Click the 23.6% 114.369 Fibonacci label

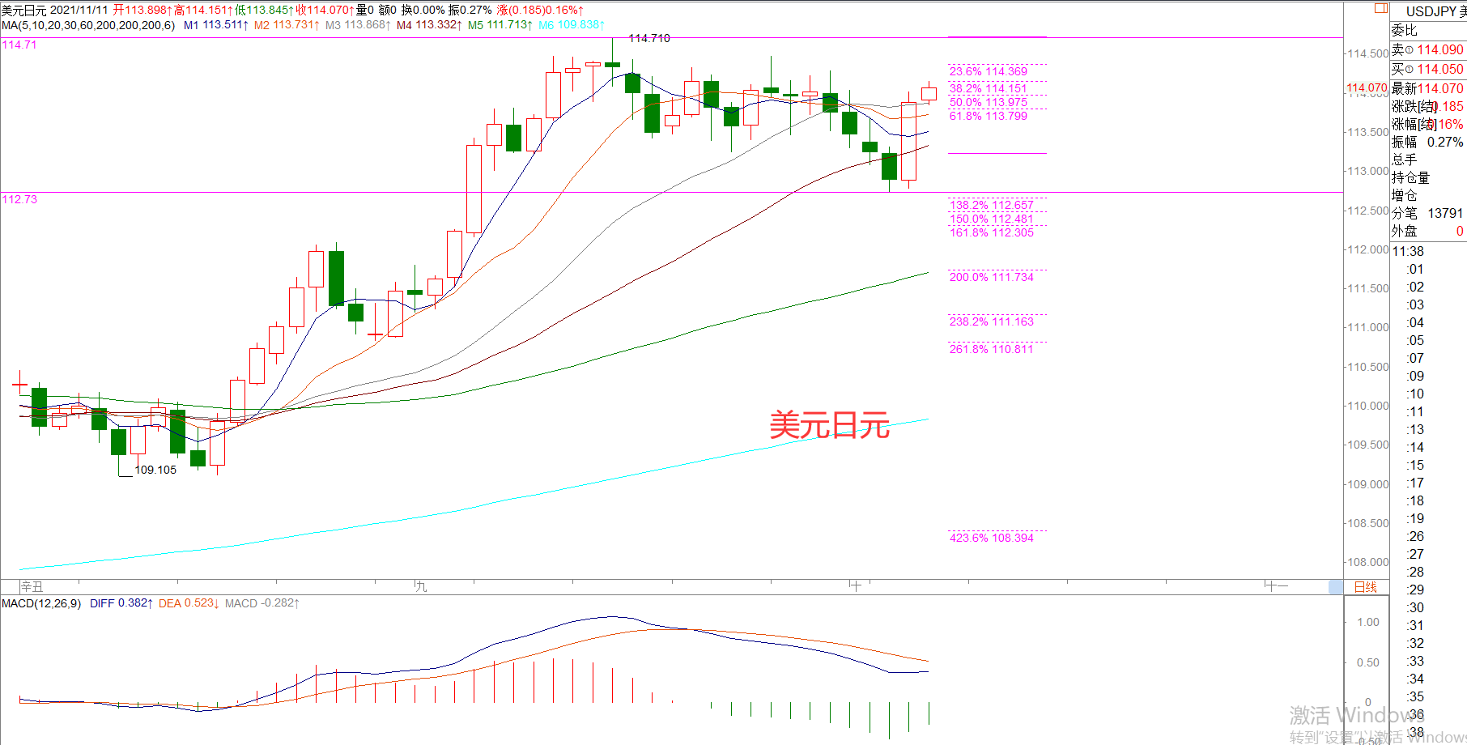click(x=988, y=71)
